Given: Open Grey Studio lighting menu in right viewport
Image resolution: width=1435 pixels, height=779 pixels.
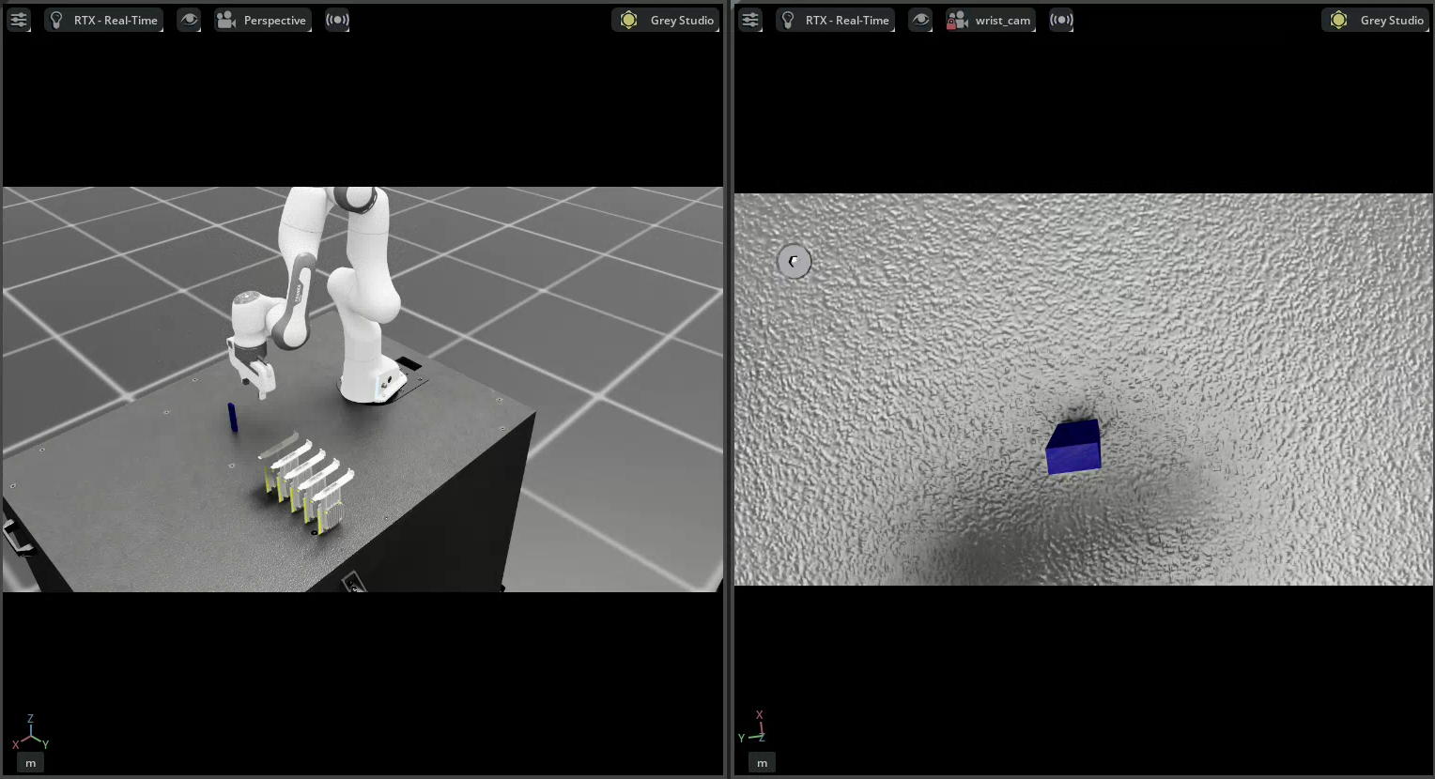Looking at the screenshot, I should point(1377,20).
